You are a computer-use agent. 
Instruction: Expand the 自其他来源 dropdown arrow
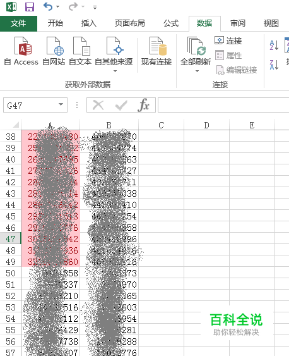coord(115,71)
